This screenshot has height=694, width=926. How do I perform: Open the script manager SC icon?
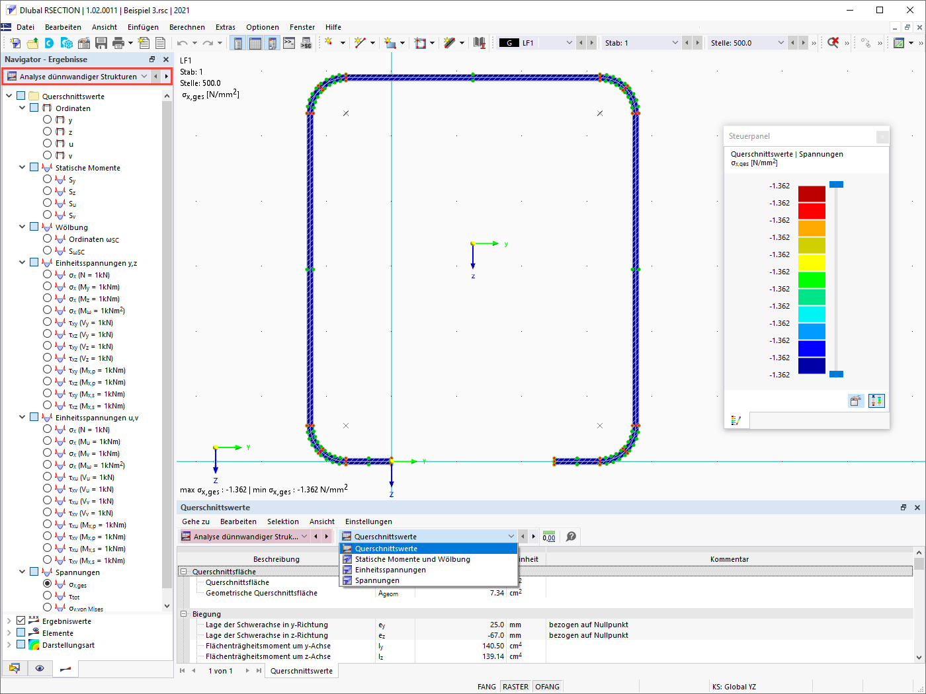(x=306, y=43)
